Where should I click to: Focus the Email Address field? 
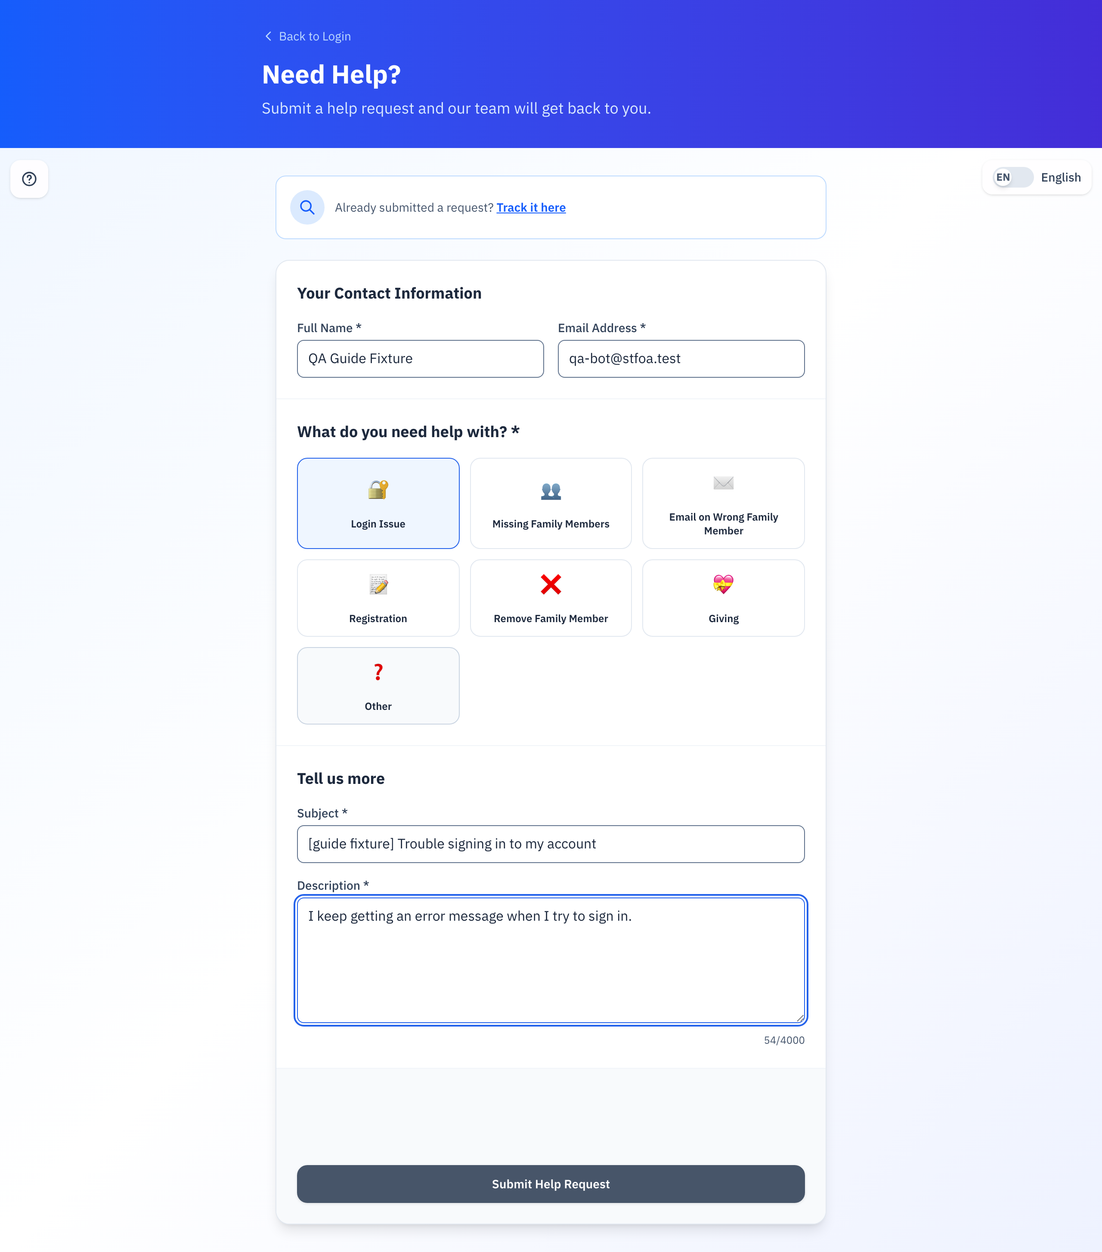(x=681, y=359)
